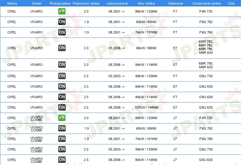The width and height of the screenshot is (241, 165).
Task: Click the ON diesel icon in the 107kW / 146KM row
Action: click(x=62, y=107)
